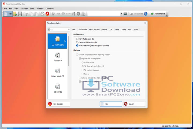Toggle the Live Guide switch
The width and height of the screenshot is (193, 129).
(x=131, y=14)
